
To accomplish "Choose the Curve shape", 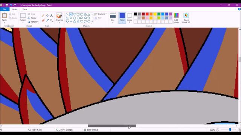I will coord(71,14).
